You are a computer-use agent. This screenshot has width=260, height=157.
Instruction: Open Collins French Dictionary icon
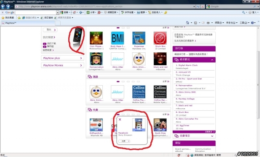(x=139, y=92)
